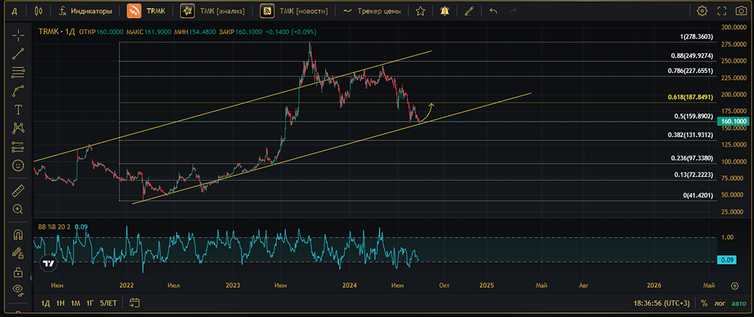This screenshot has height=317, width=754.
Task: Click the TRMK · 1Д symbol legend
Action: coord(57,32)
